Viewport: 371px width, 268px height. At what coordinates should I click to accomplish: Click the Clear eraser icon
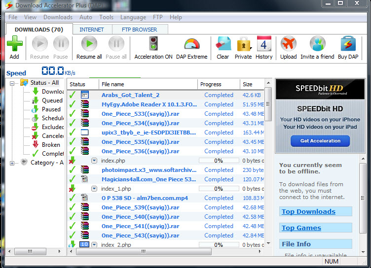pyautogui.click(x=223, y=44)
